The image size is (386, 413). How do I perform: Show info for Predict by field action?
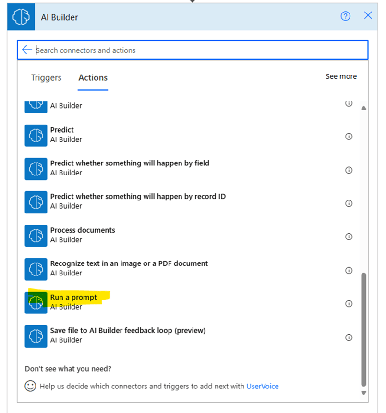pos(349,170)
